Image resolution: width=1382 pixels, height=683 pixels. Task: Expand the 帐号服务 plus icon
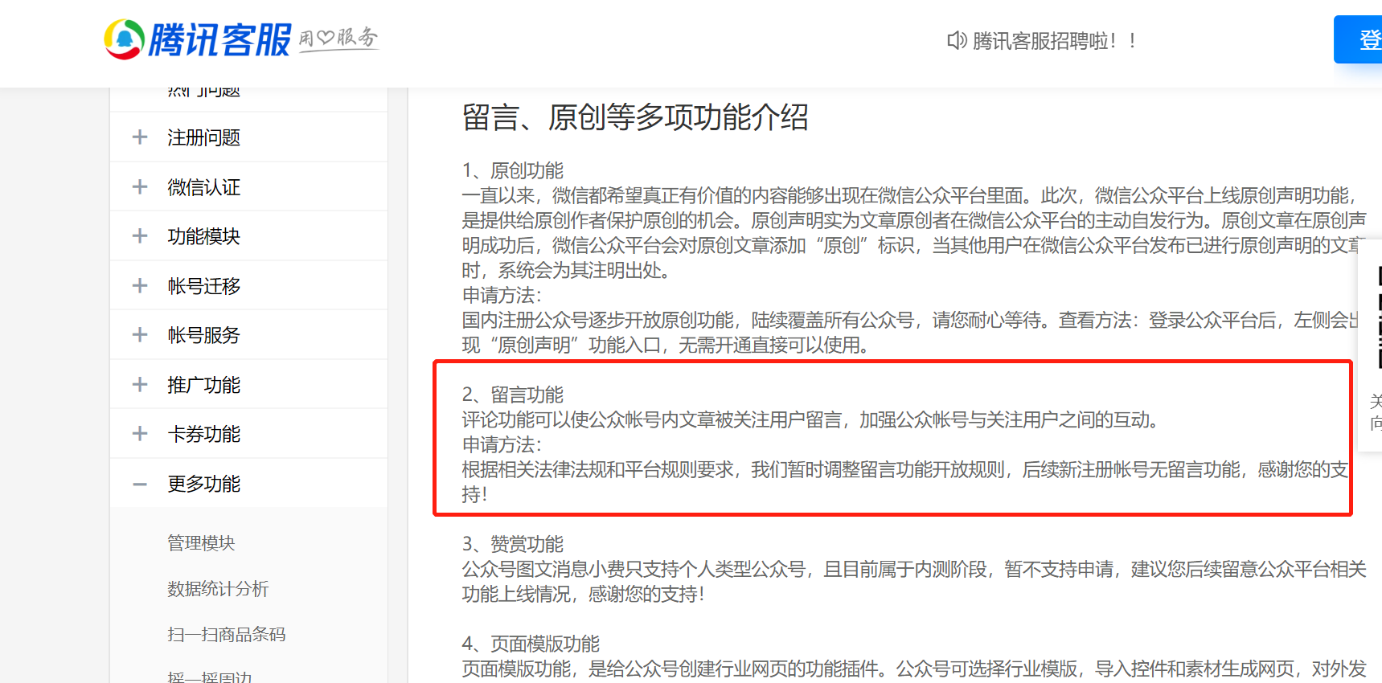[140, 335]
